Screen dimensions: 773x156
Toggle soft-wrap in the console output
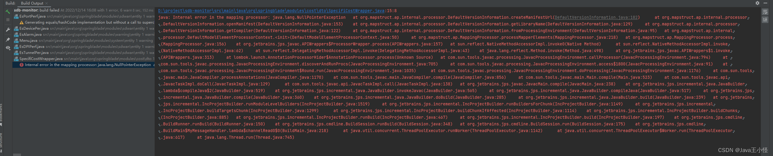pos(765,12)
